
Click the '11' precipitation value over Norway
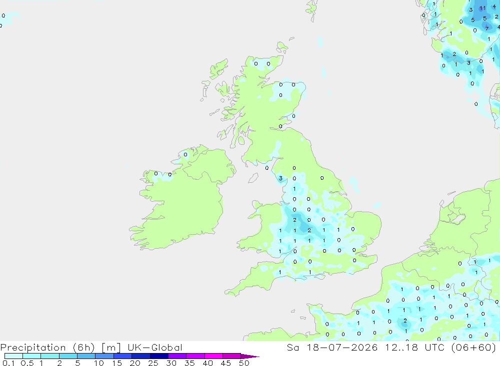tap(482, 8)
